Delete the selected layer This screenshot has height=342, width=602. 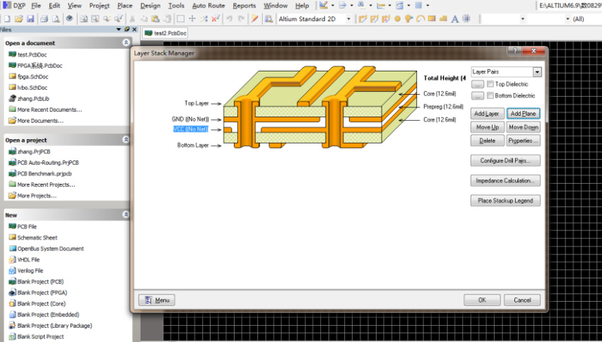point(488,141)
